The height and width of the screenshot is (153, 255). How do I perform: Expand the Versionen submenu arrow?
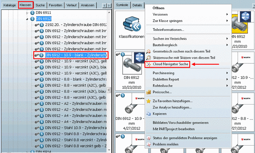(x=227, y=14)
